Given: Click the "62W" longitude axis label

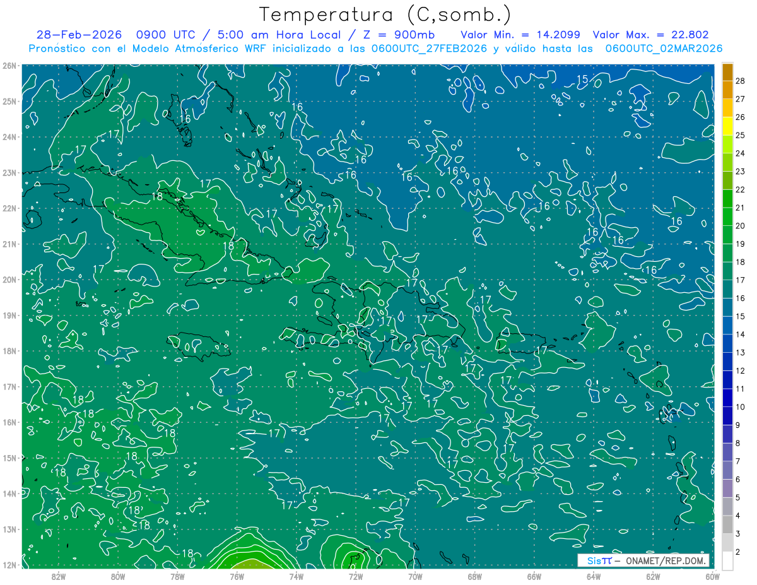Looking at the screenshot, I should 652,576.
